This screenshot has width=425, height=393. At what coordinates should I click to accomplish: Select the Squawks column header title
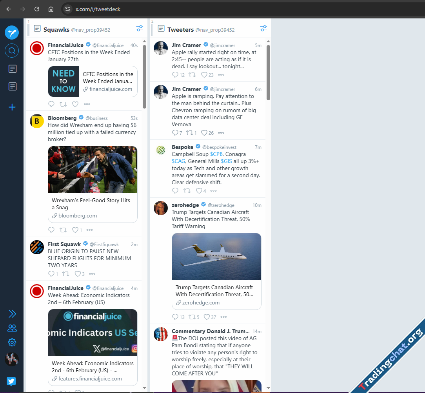[x=56, y=30]
